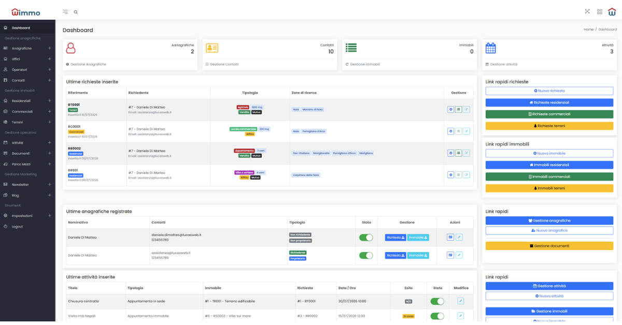
Task: Click the Nuova attività button
Action: tap(549, 296)
